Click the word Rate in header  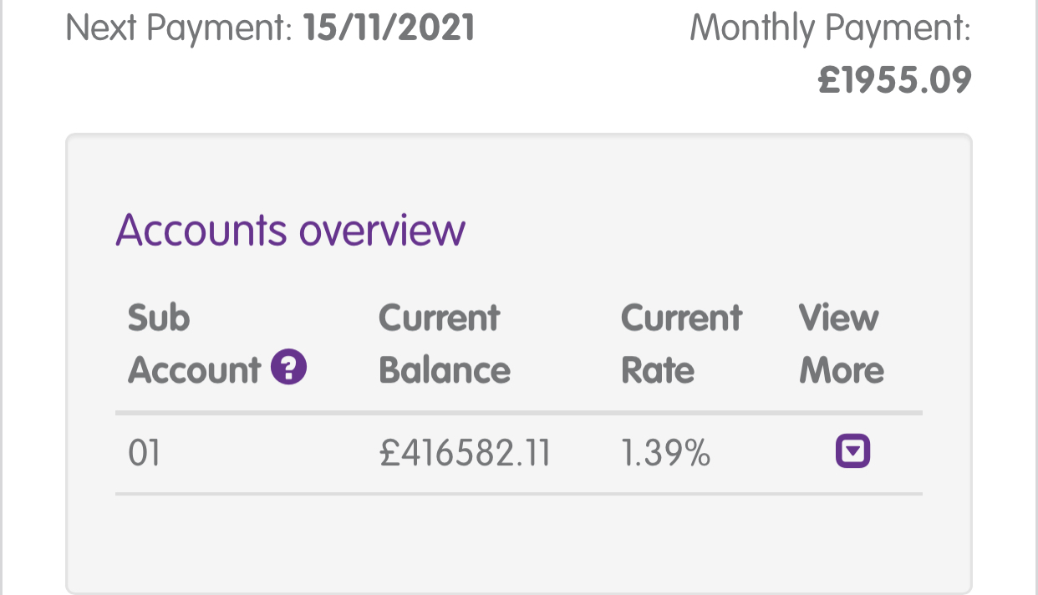[658, 369]
